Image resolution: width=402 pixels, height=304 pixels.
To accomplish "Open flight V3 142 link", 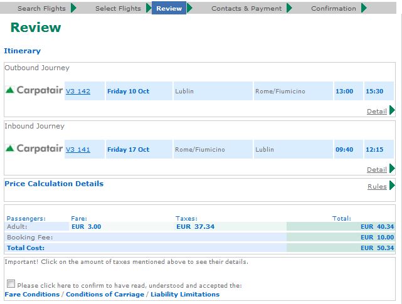I will [78, 92].
